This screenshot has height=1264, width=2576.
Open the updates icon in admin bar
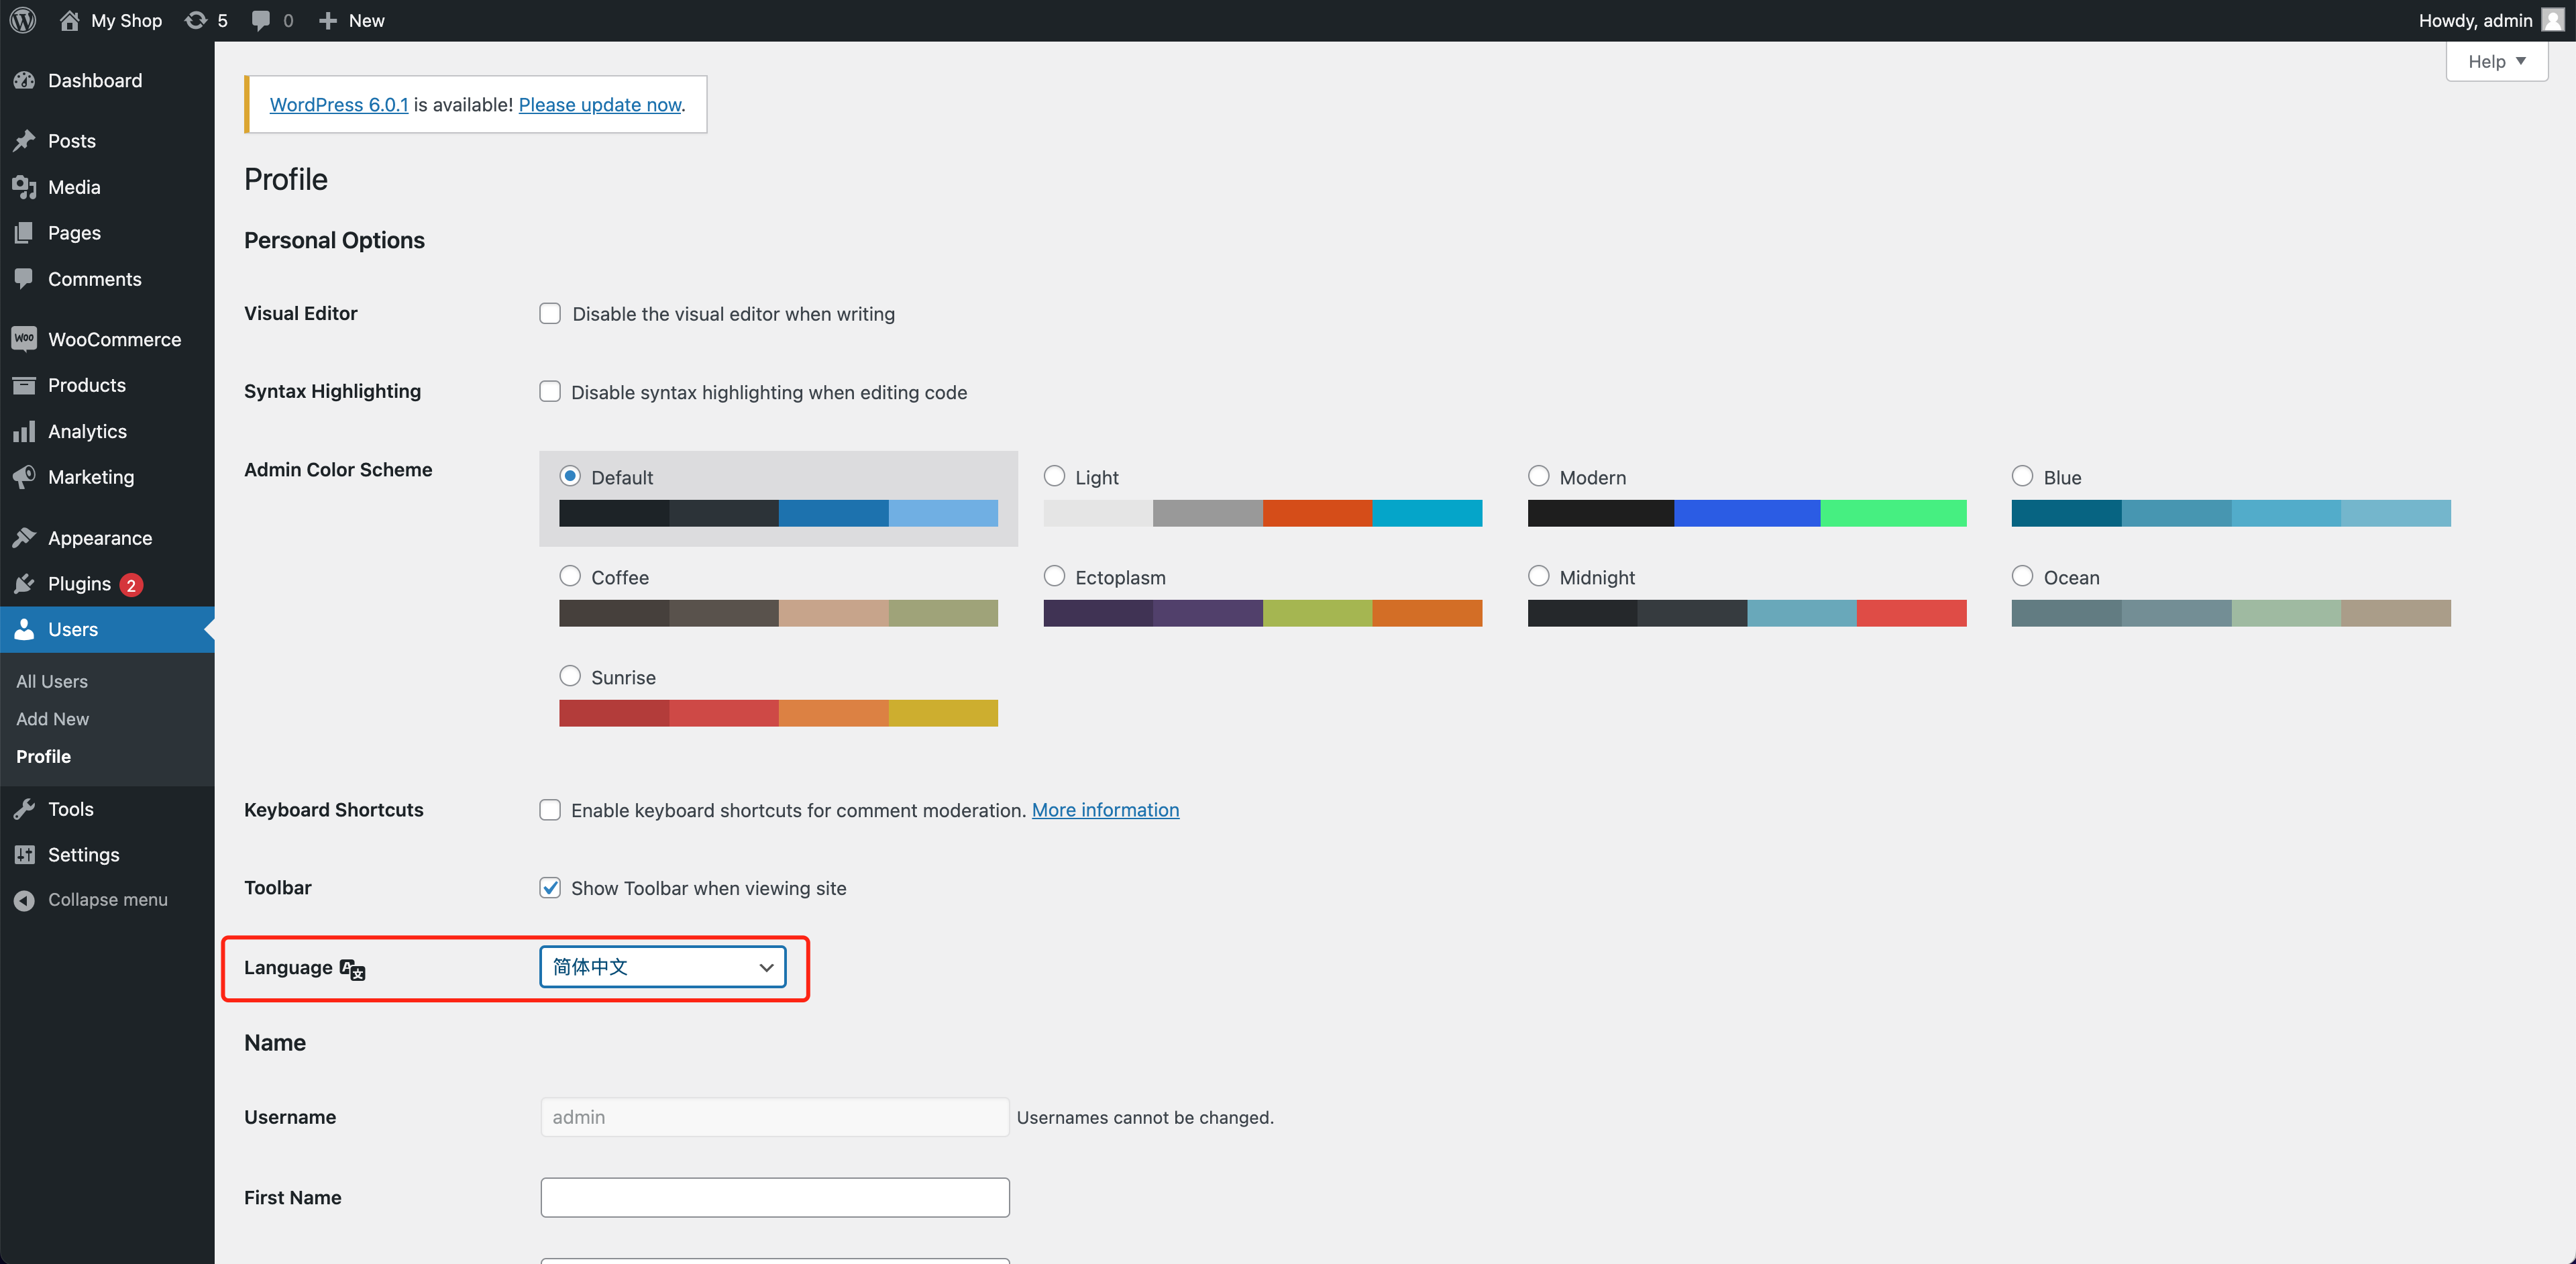(196, 20)
